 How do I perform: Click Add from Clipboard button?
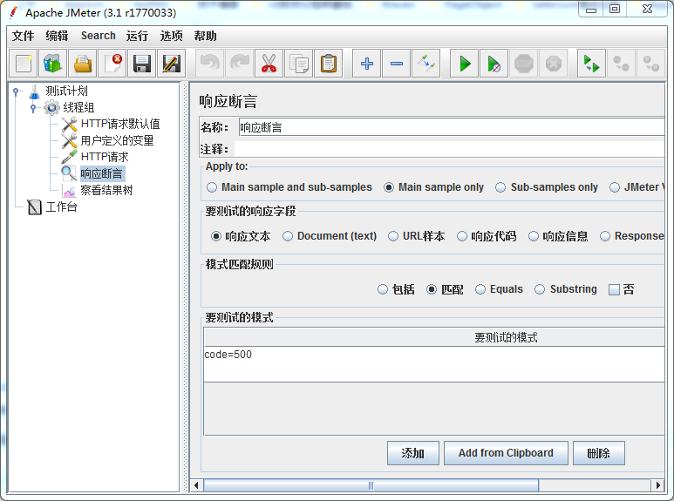[506, 453]
